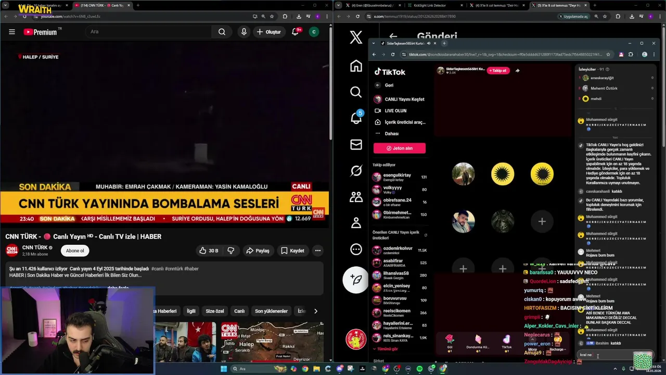Open tab search dropdown in X window
Screen dimensions: 666x375
point(339,5)
